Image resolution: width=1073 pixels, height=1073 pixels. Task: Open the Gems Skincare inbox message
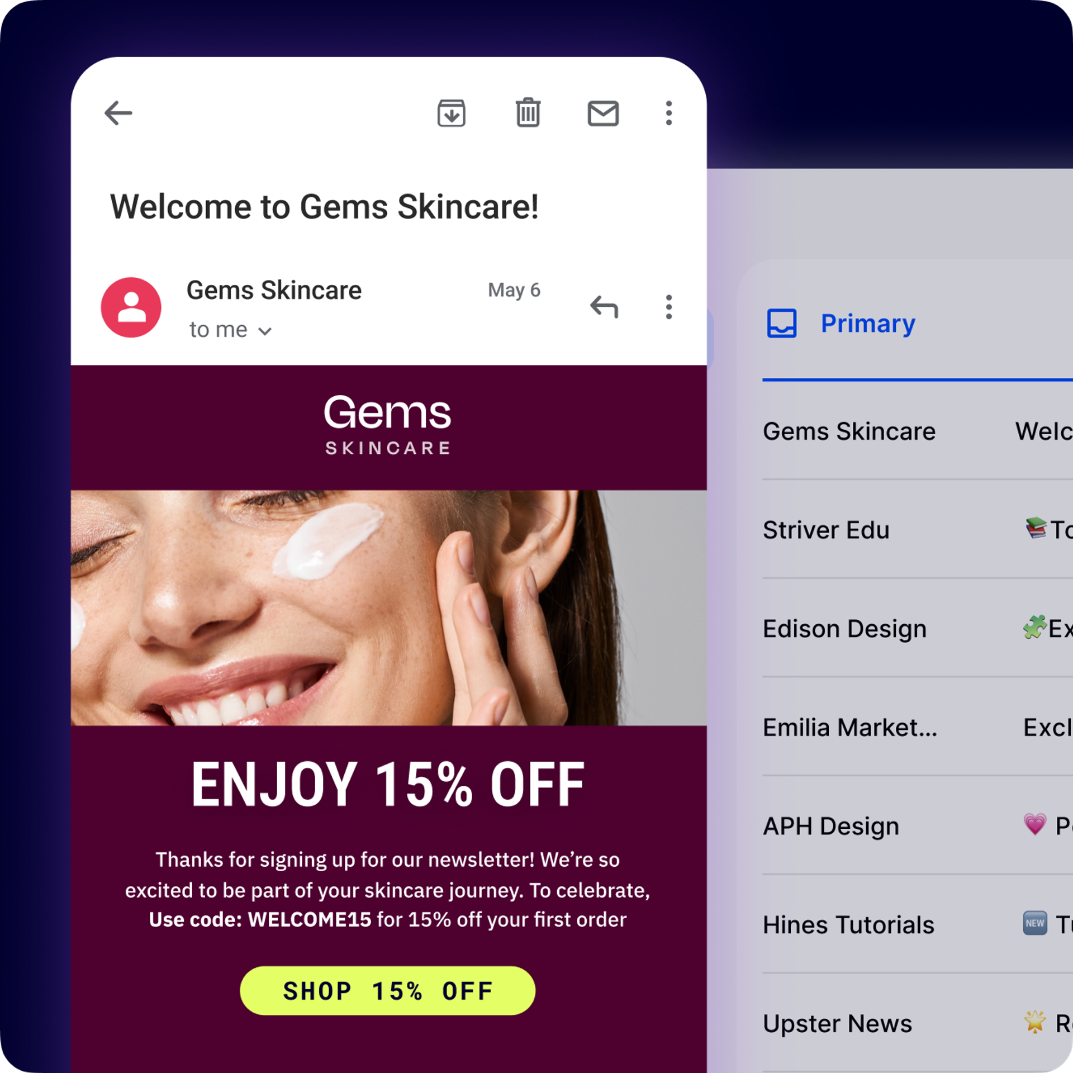click(x=918, y=431)
